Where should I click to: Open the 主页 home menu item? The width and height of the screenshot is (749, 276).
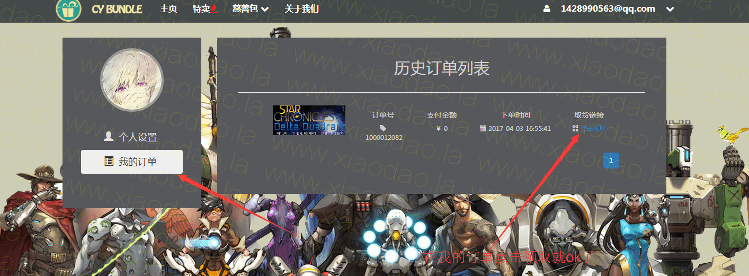pyautogui.click(x=168, y=8)
